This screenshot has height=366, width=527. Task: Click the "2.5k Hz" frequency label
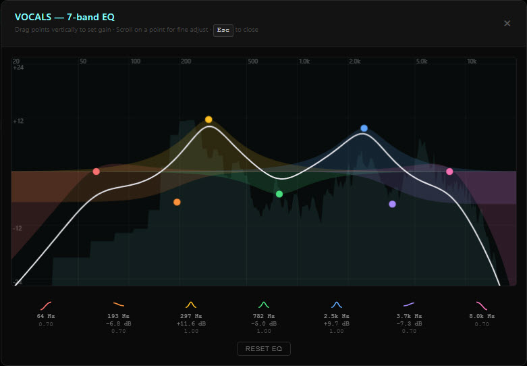[337, 316]
